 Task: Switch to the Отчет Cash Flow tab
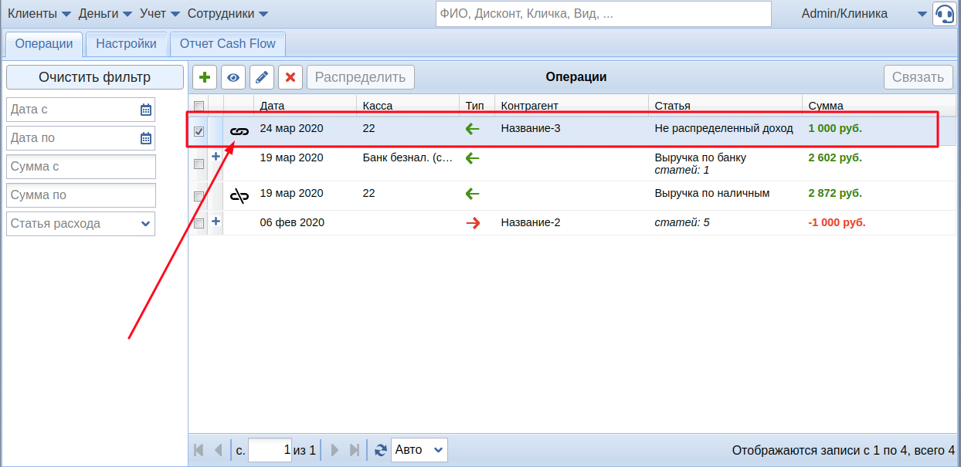click(x=227, y=44)
